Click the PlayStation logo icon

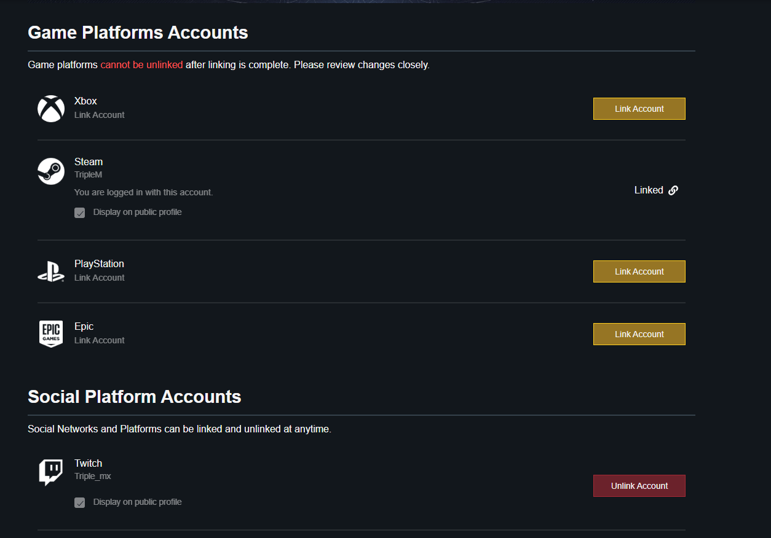(51, 271)
